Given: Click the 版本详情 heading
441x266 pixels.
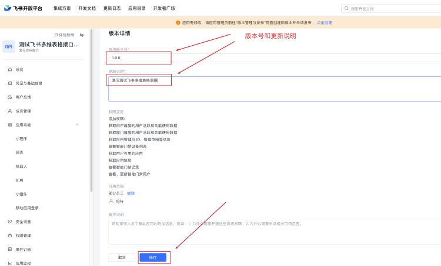Looking at the screenshot, I should point(119,33).
